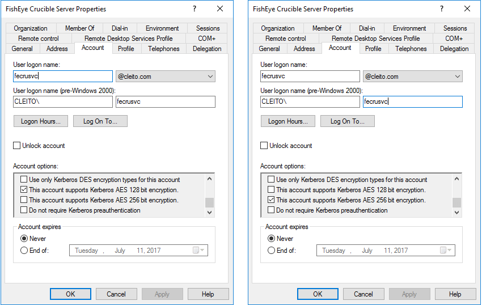Open Telephones tab in left dialog
This screenshot has height=305, width=482.
pos(164,49)
